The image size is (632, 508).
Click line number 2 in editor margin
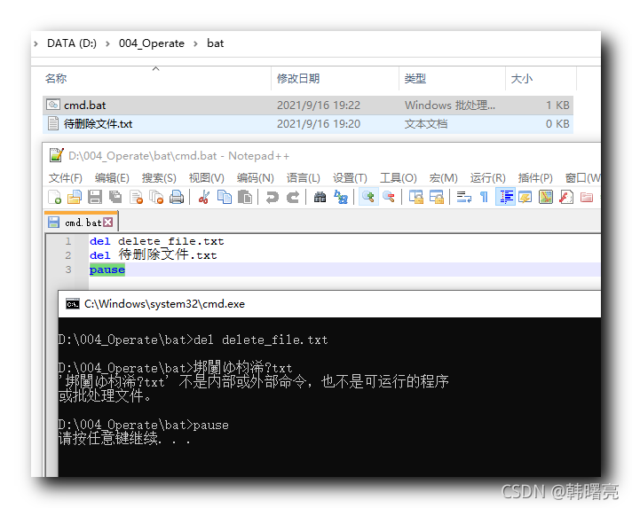click(x=68, y=255)
